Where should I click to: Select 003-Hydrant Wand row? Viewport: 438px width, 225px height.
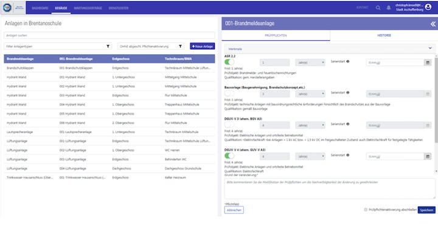point(109,95)
